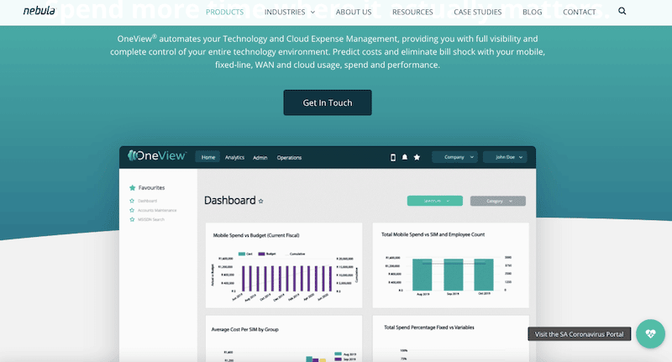This screenshot has width=672, height=362.
Task: Click the star next to MSISDN Search
Action: coord(132,219)
